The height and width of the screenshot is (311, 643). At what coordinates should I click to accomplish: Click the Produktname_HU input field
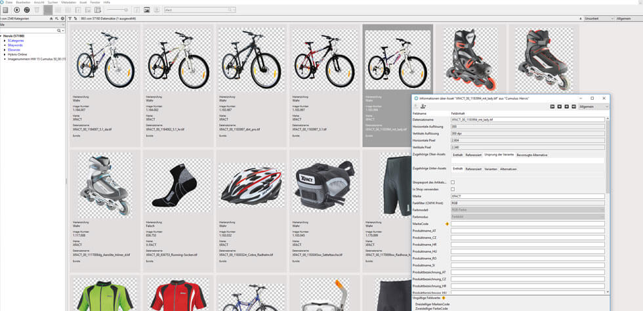click(528, 251)
